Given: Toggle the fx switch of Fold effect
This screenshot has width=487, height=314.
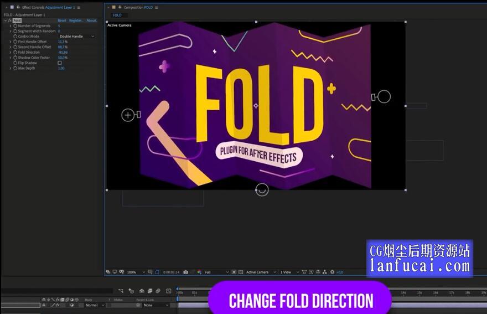Looking at the screenshot, I should (x=10, y=20).
